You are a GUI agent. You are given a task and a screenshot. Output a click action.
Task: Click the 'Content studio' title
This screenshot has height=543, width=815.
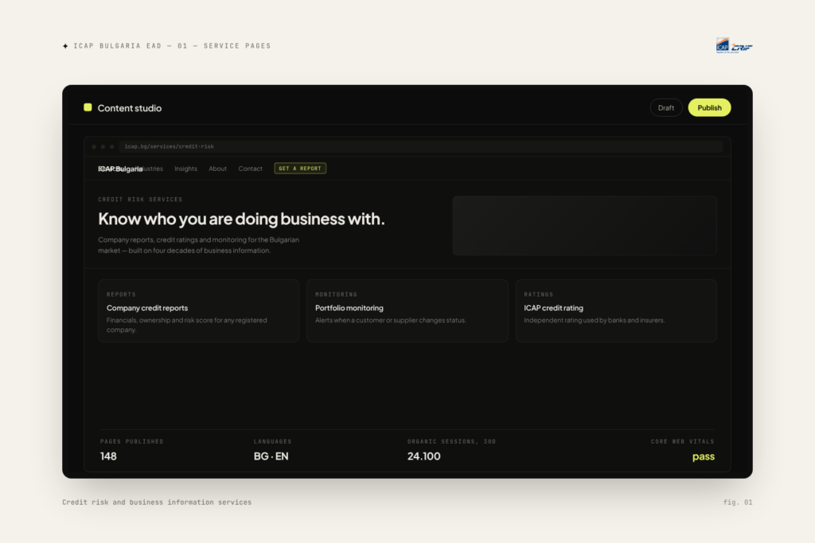(x=130, y=108)
